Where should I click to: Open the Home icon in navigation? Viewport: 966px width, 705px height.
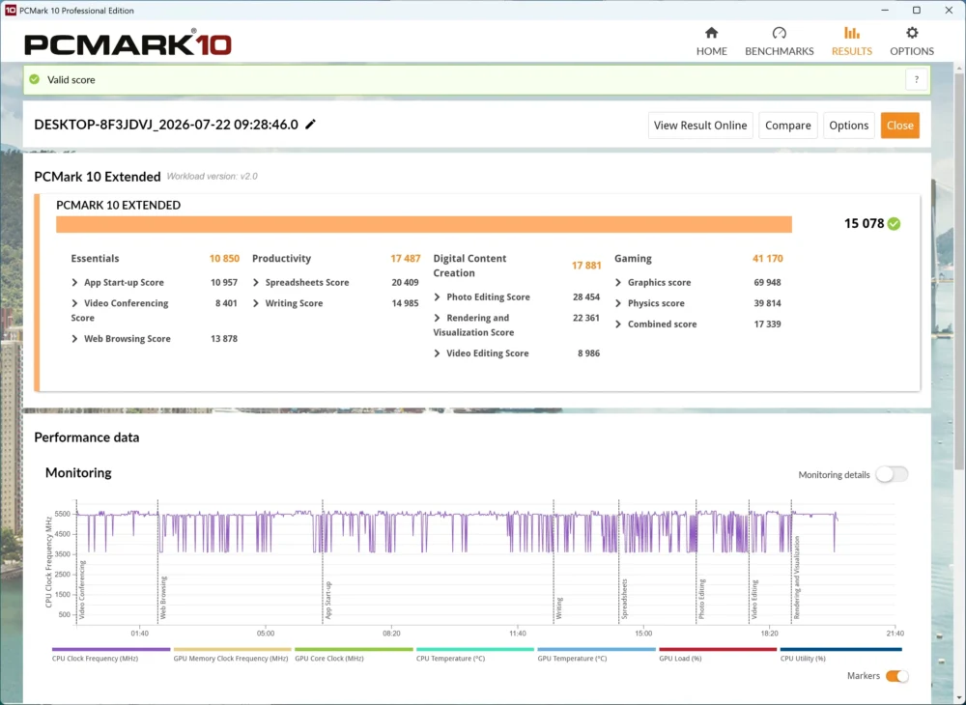pyautogui.click(x=712, y=33)
